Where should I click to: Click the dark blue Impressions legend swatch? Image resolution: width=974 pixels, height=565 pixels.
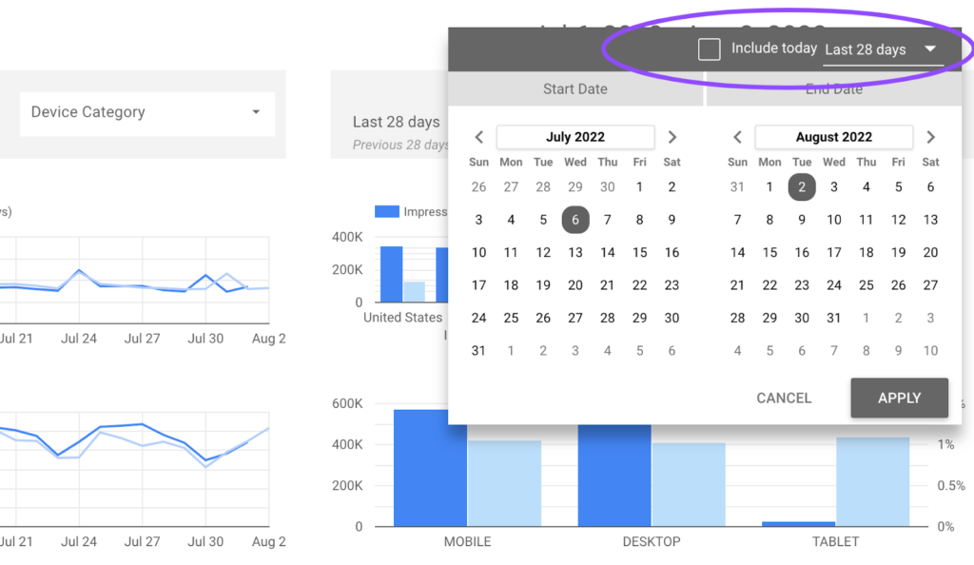[386, 211]
